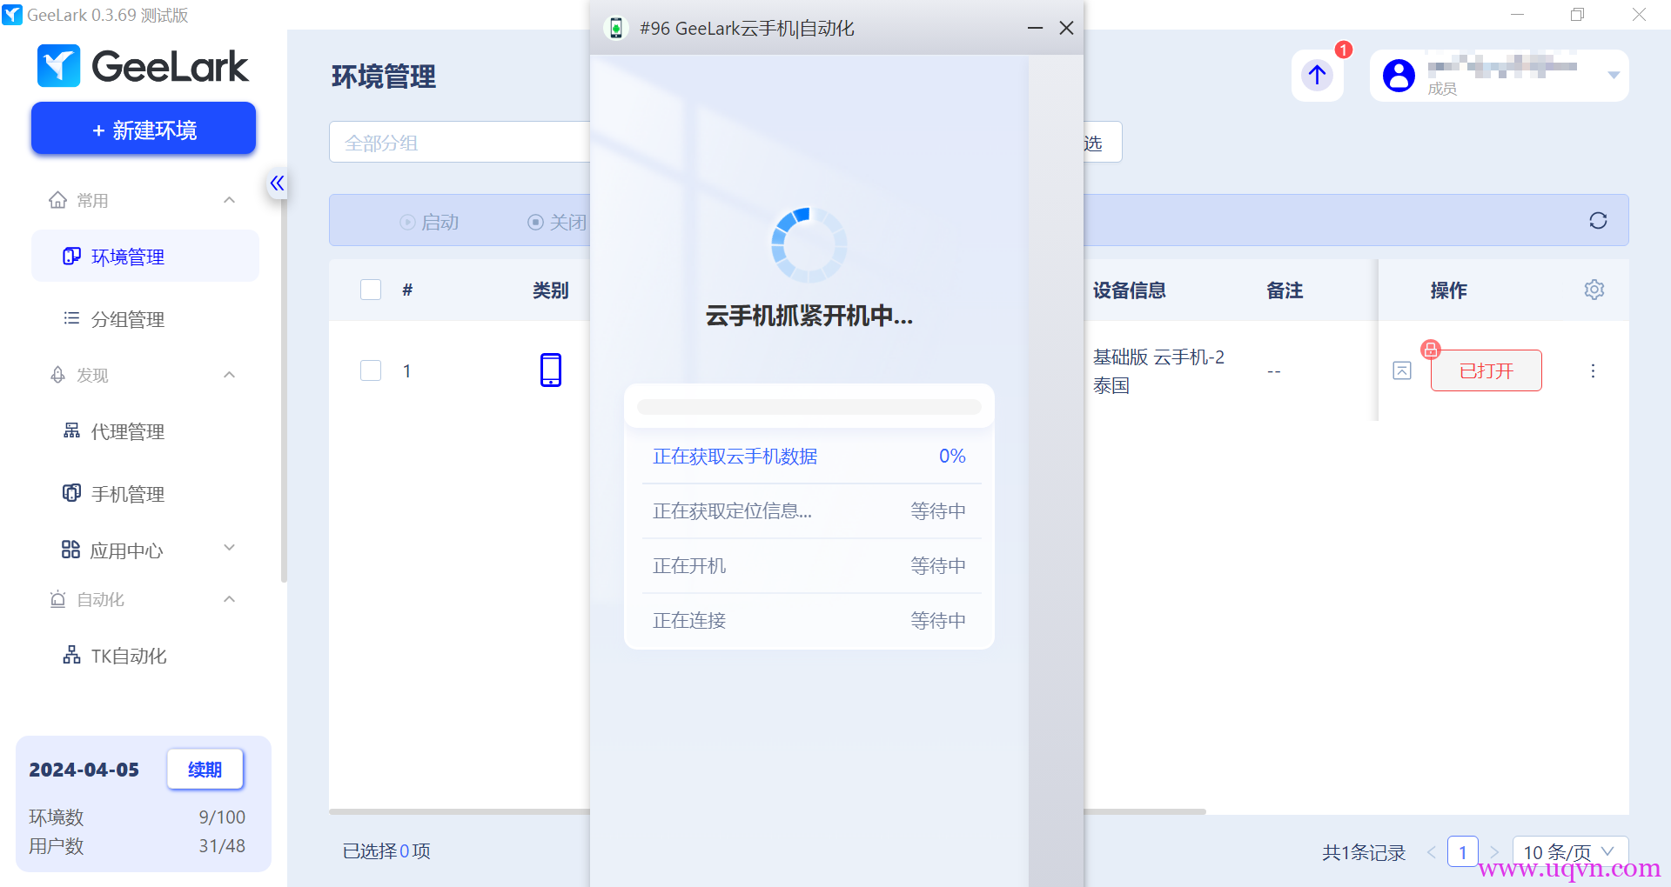Click the upload arrow notification icon

pos(1317,76)
